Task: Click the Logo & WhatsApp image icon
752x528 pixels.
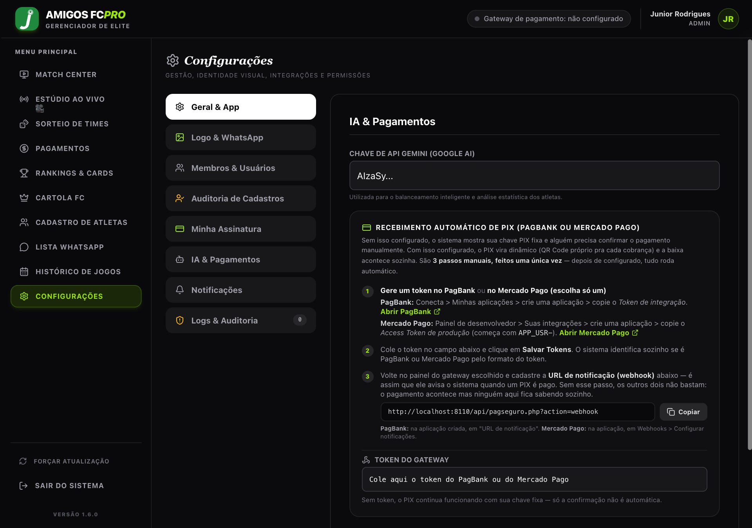Action: (180, 137)
